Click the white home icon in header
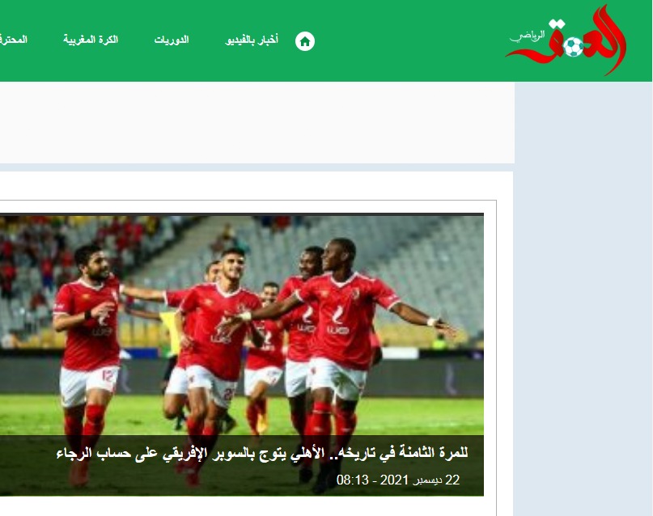 click(x=305, y=41)
